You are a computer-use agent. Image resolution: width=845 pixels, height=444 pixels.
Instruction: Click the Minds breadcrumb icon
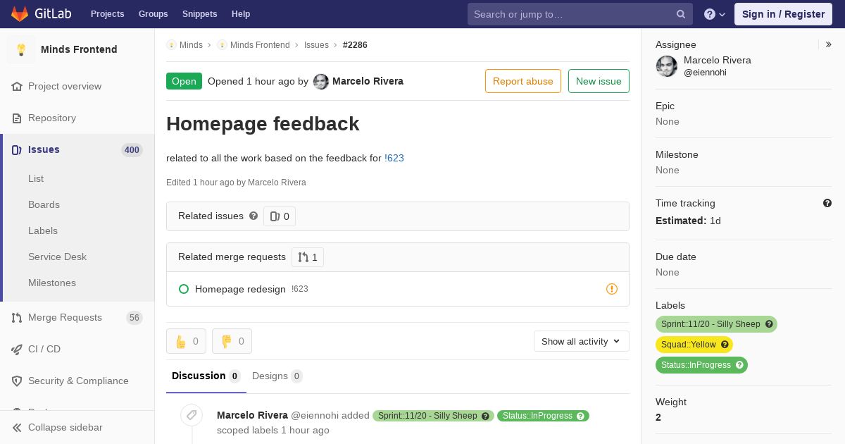171,45
